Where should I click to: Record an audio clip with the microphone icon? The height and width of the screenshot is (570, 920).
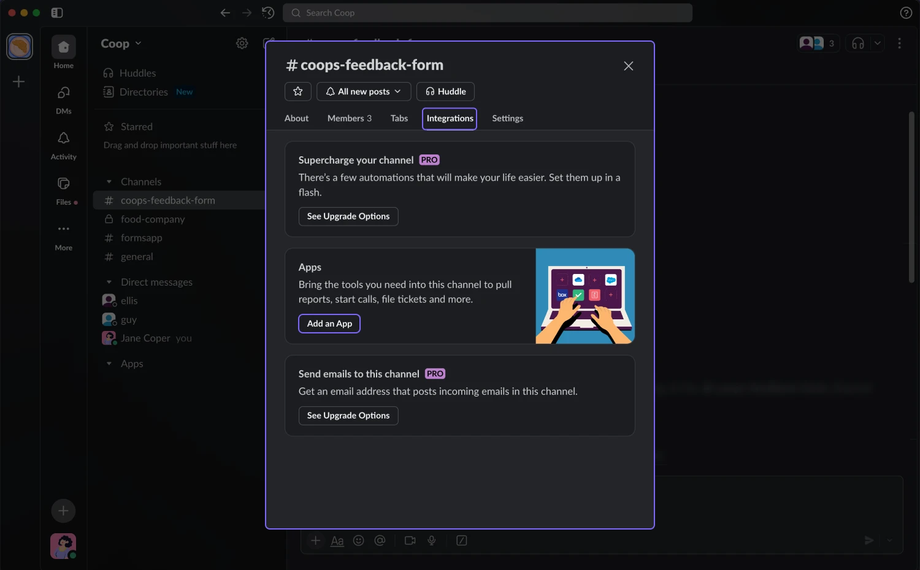pos(431,540)
